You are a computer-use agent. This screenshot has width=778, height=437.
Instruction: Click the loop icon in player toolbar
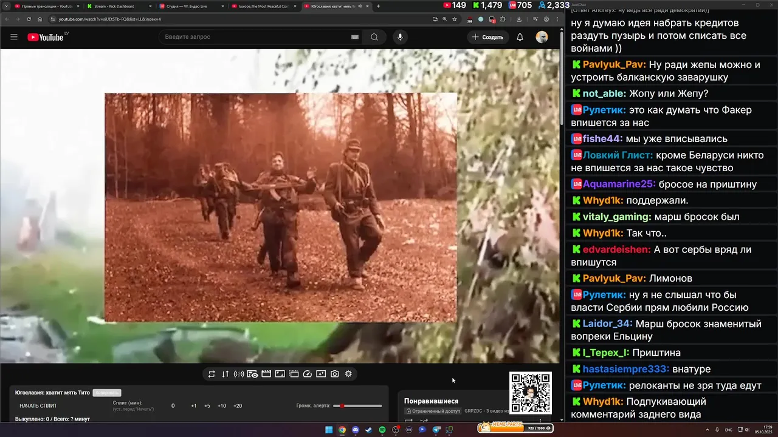pyautogui.click(x=212, y=374)
